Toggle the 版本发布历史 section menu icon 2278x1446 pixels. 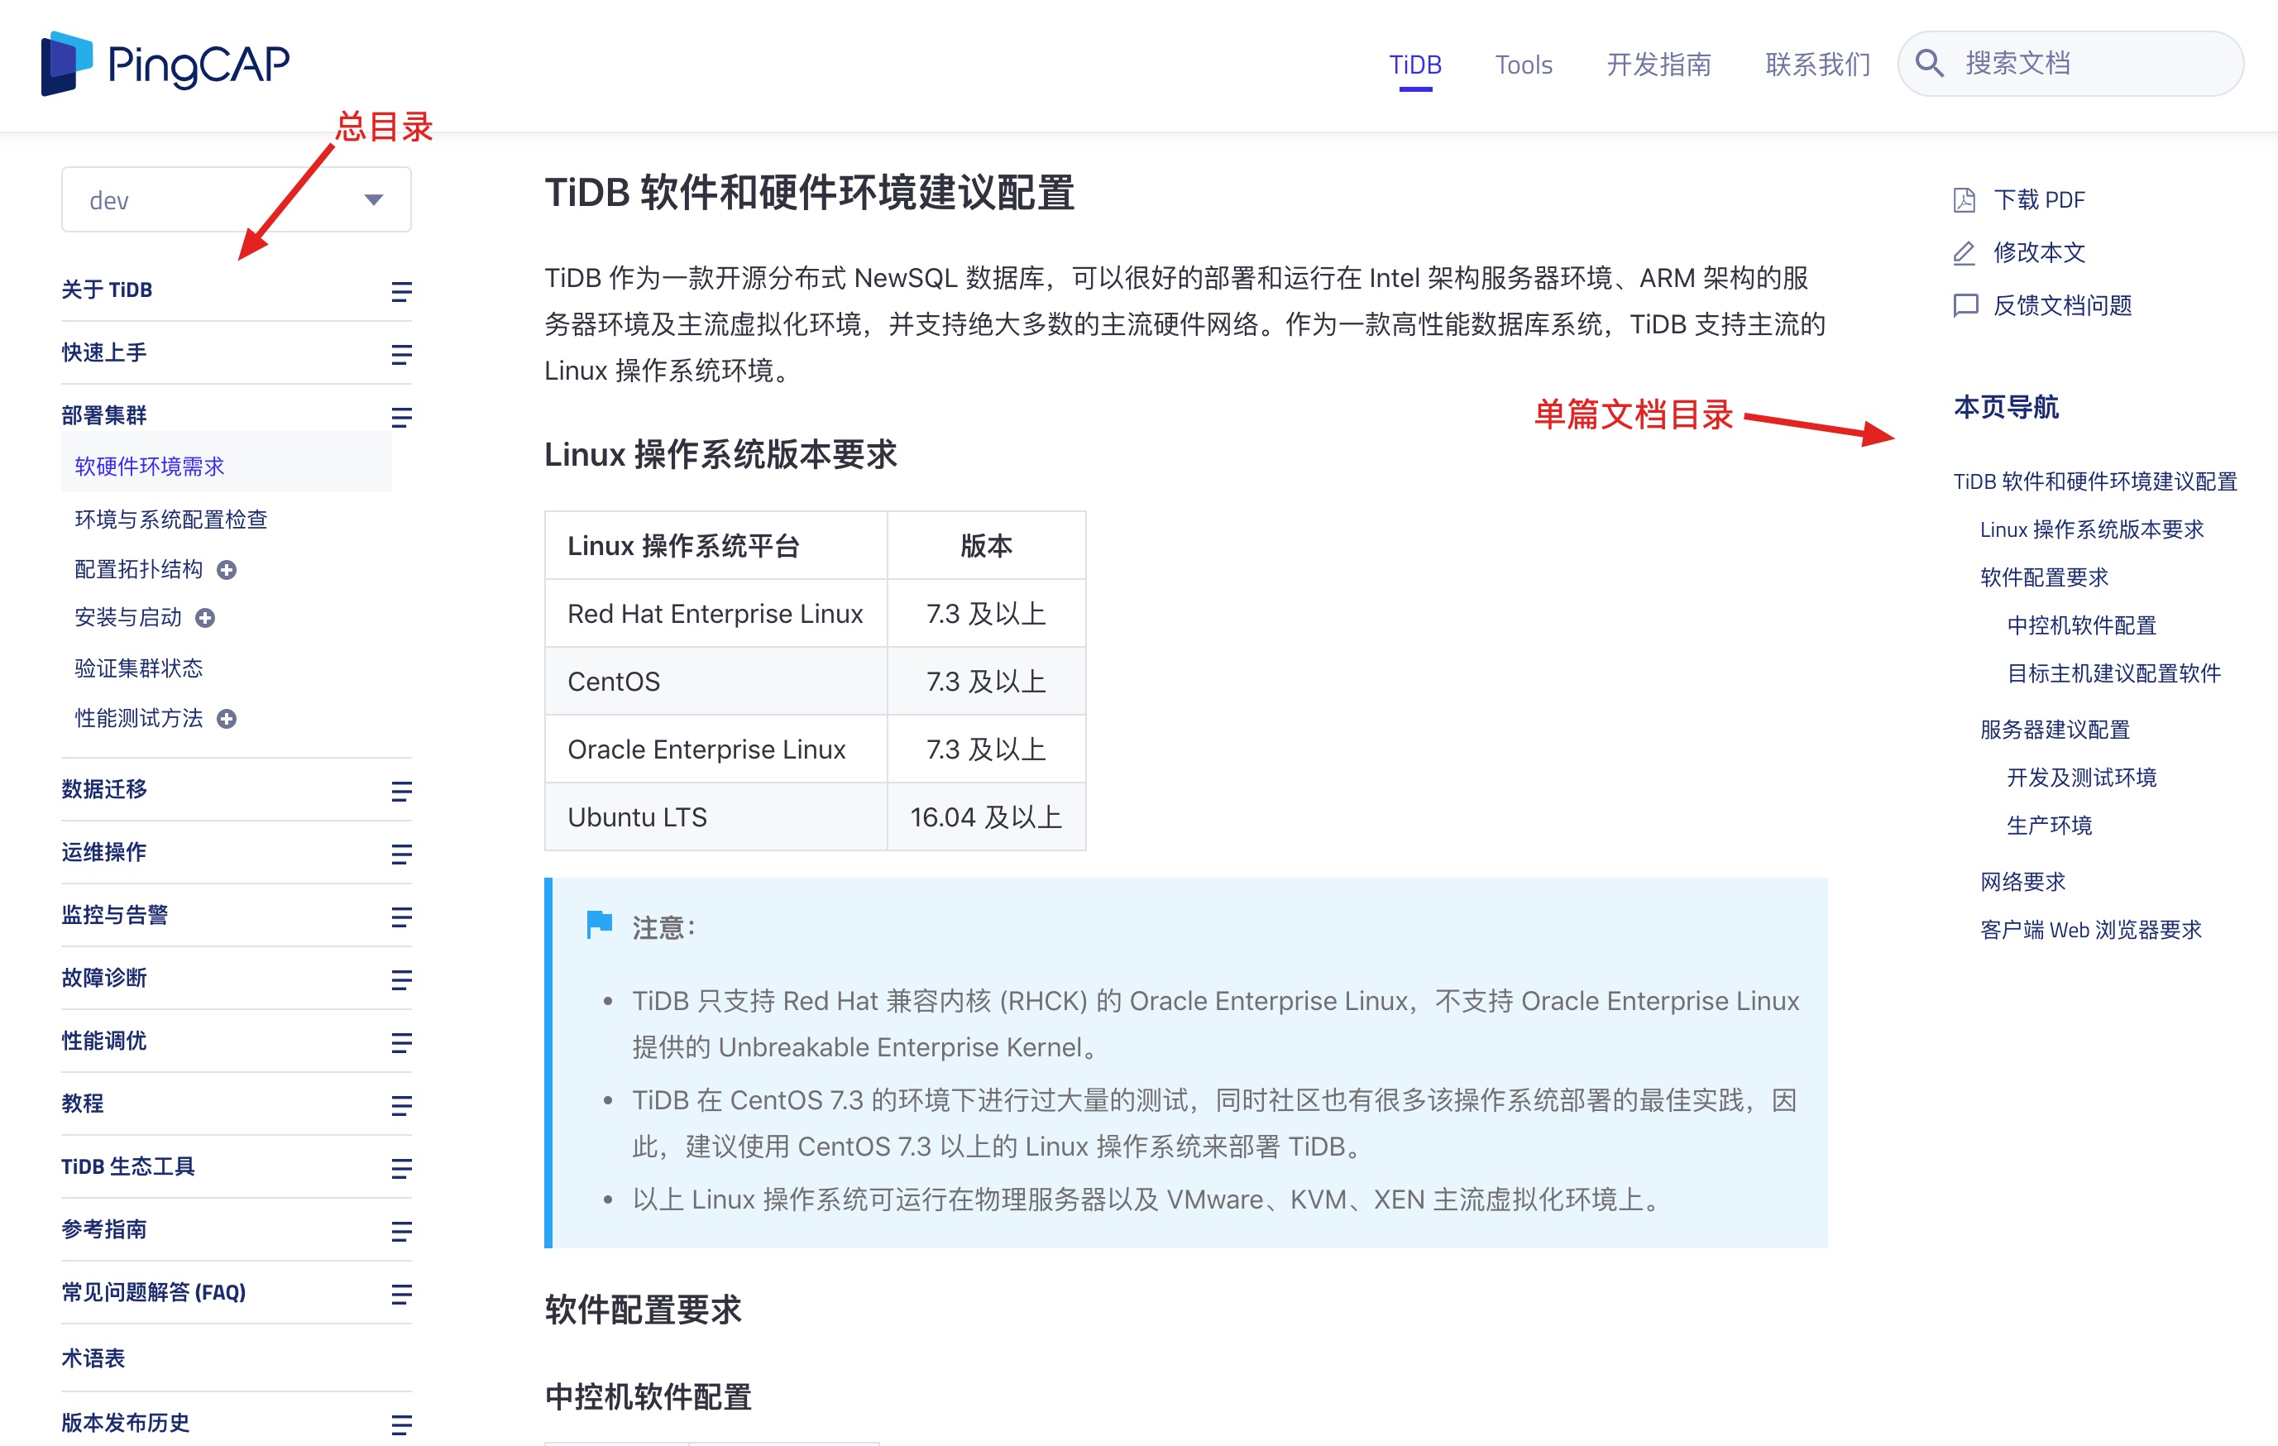pos(401,1424)
